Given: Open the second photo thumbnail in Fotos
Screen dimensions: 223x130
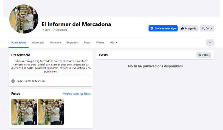Looking at the screenshot, I should (51, 112).
